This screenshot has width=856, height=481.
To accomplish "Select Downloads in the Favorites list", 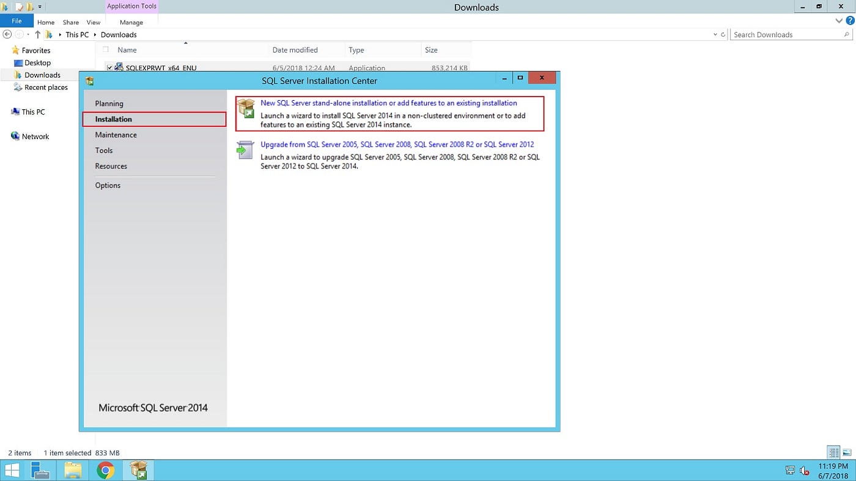I will [x=42, y=75].
